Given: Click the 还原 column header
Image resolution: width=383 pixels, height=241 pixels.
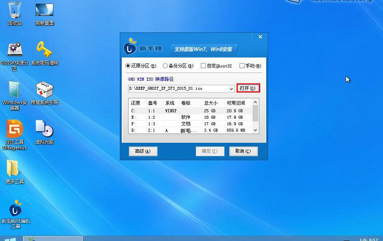Looking at the screenshot, I should point(137,103).
